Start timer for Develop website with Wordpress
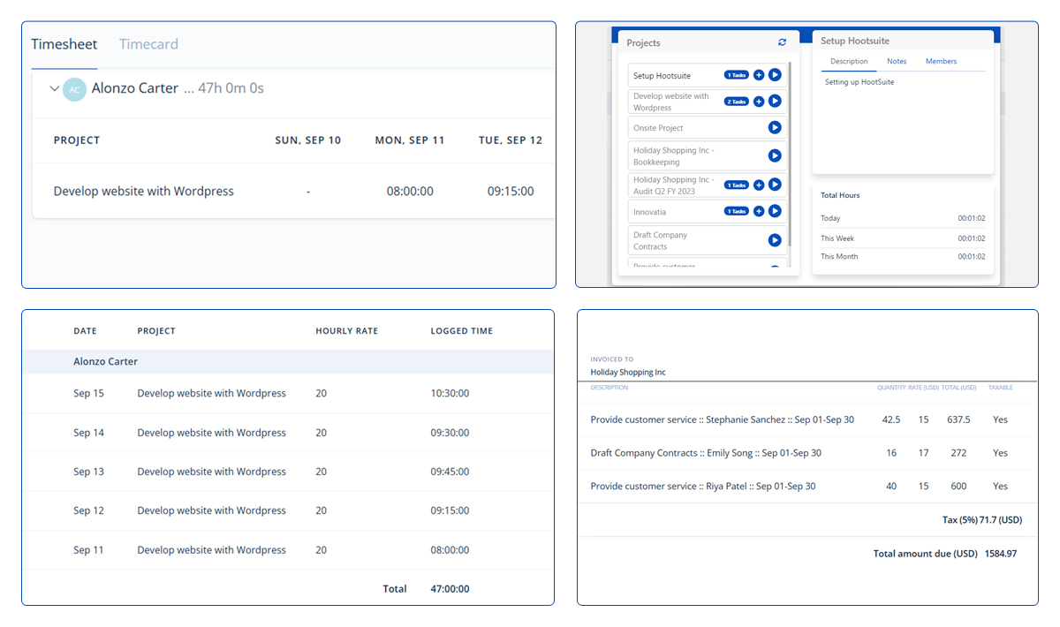 coord(775,102)
